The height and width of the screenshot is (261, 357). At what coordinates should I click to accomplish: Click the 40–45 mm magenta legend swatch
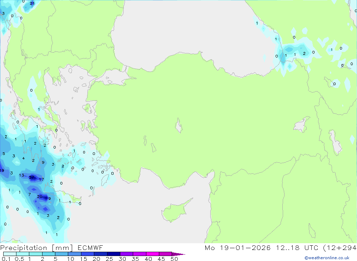(x=152, y=254)
